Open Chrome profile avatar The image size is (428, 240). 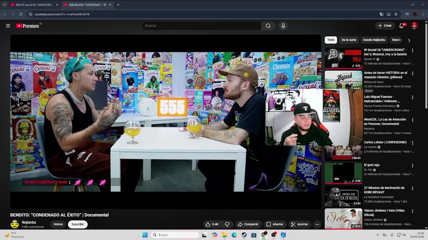click(x=415, y=14)
